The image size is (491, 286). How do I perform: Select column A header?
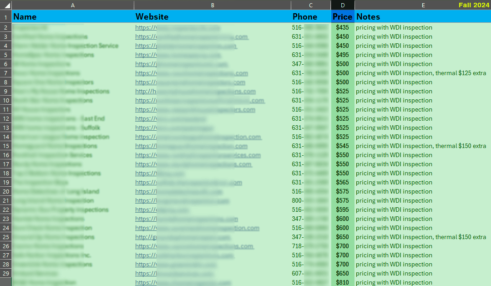click(73, 5)
